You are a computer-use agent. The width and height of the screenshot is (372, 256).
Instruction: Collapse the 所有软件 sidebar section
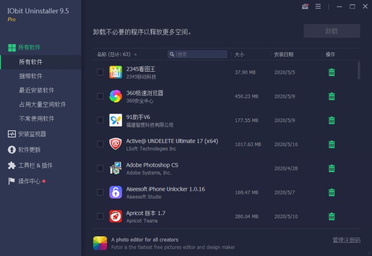(x=29, y=47)
